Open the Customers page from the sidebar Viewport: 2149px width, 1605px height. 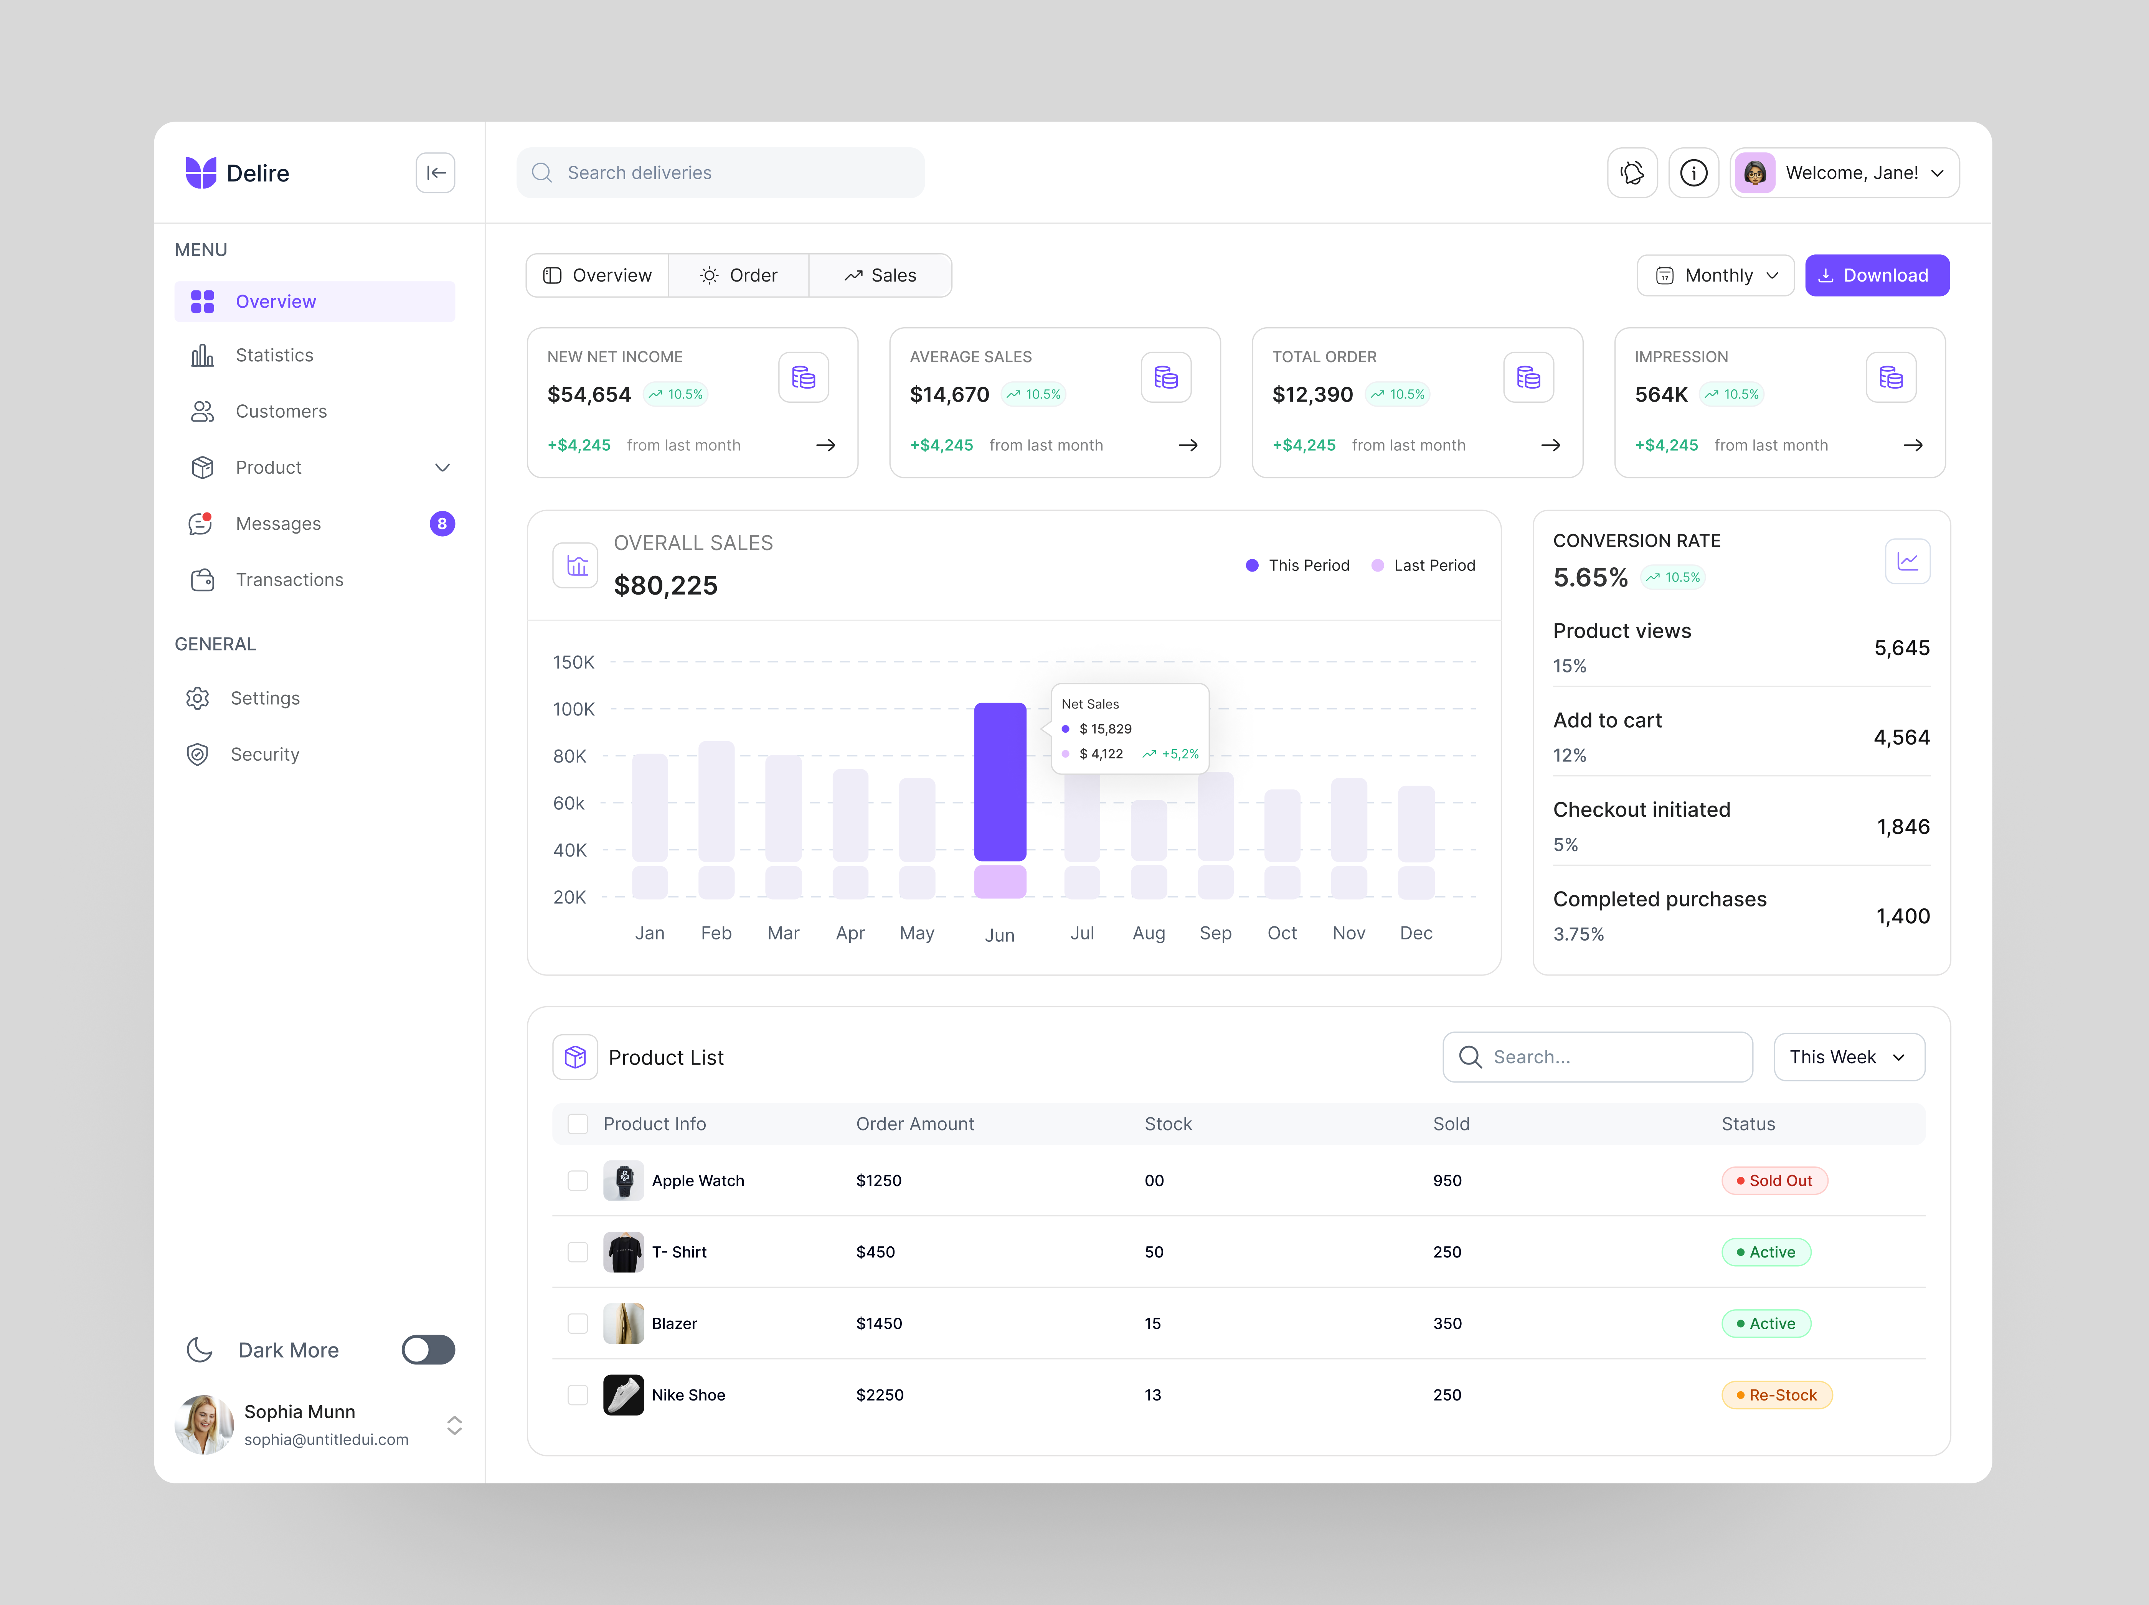(281, 411)
